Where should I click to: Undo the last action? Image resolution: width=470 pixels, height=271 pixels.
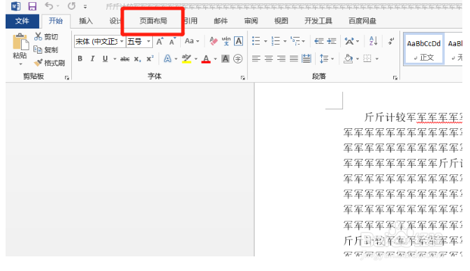pyautogui.click(x=49, y=6)
